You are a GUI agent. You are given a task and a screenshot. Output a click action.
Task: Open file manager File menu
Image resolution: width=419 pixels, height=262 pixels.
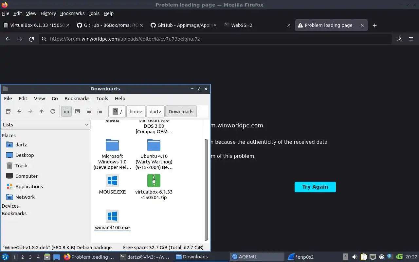(x=8, y=98)
